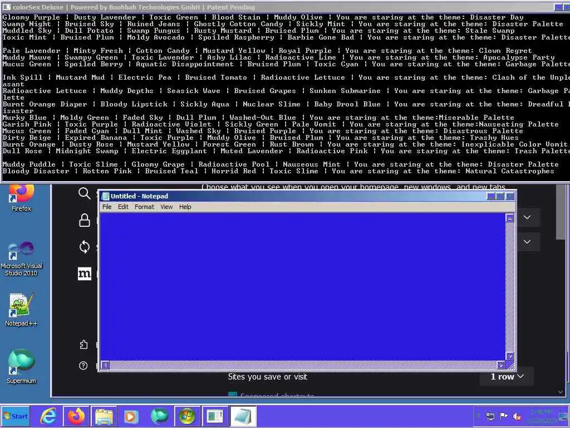Open the Start menu
The image size is (570, 428).
[x=15, y=416]
